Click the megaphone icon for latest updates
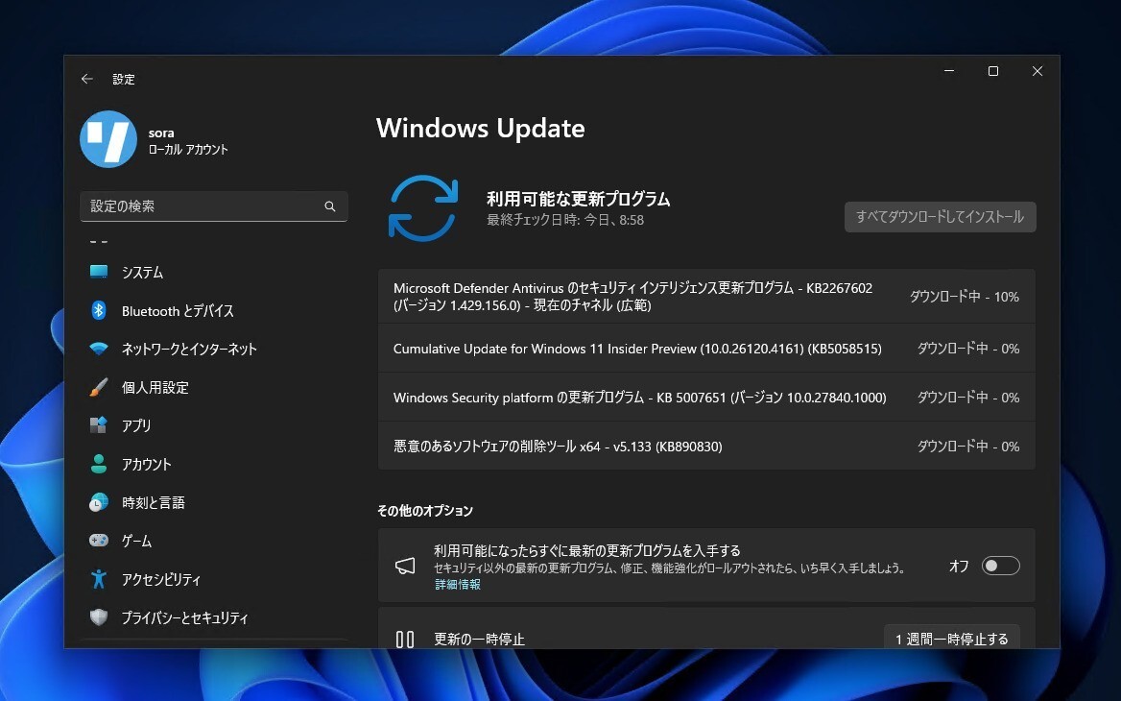This screenshot has width=1121, height=701. [x=405, y=566]
